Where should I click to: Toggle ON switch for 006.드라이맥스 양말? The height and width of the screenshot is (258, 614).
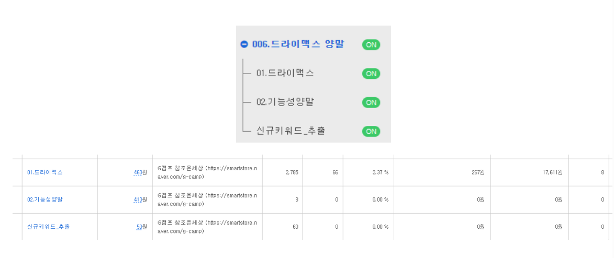pos(371,44)
